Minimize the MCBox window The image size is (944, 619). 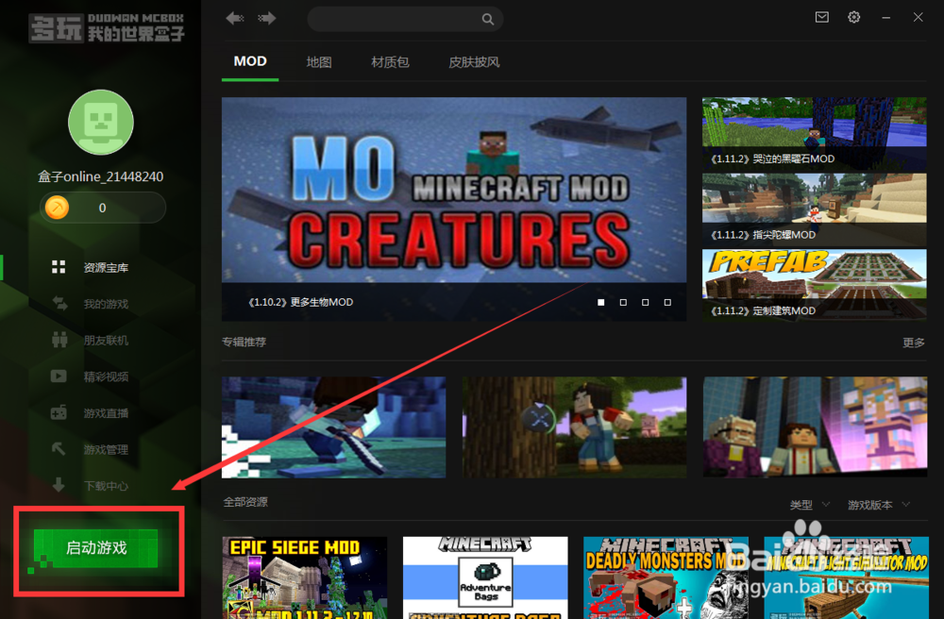point(885,17)
